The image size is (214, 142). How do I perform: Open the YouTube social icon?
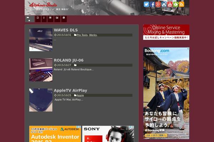coord(170,4)
